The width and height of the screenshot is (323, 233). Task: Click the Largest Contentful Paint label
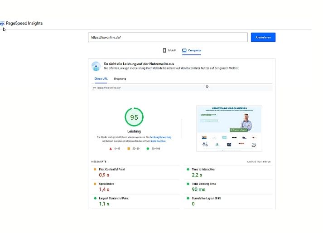tap(114, 198)
